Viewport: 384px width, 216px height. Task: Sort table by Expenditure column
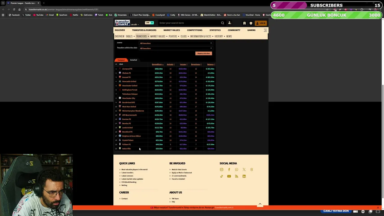(x=157, y=64)
